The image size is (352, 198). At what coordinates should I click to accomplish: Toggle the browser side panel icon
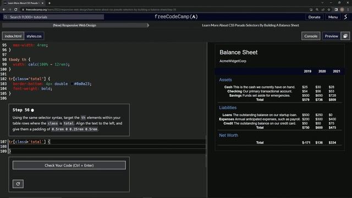pyautogui.click(x=336, y=10)
